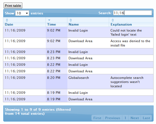
Task: Click the Time column header label
Action: click(x=52, y=24)
